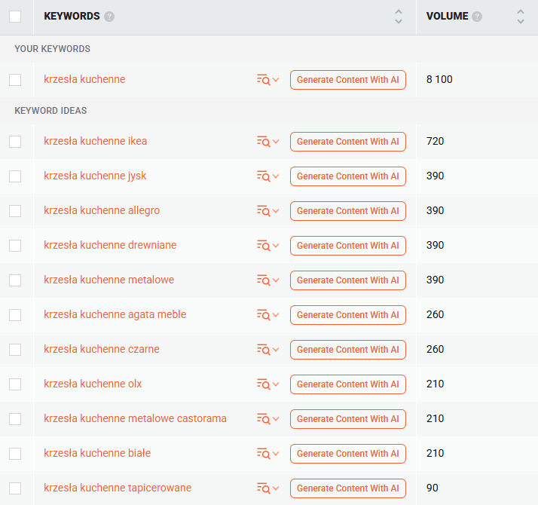Generate Content With AI for krzesła kuchenne jysk
The width and height of the screenshot is (538, 505).
click(x=348, y=176)
